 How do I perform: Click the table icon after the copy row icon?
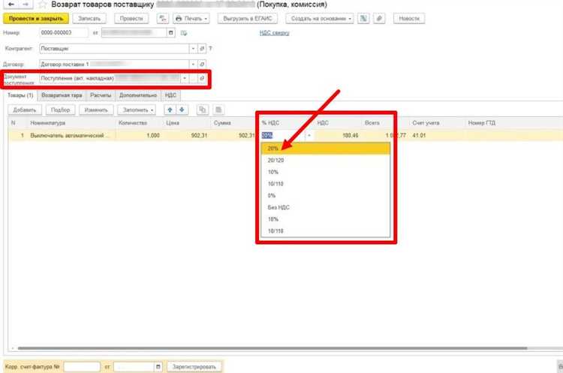point(218,110)
